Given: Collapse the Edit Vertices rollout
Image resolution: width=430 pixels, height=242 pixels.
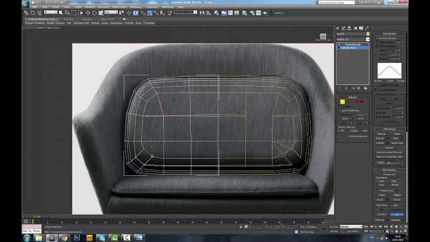Looking at the screenshot, I should click(389, 129).
